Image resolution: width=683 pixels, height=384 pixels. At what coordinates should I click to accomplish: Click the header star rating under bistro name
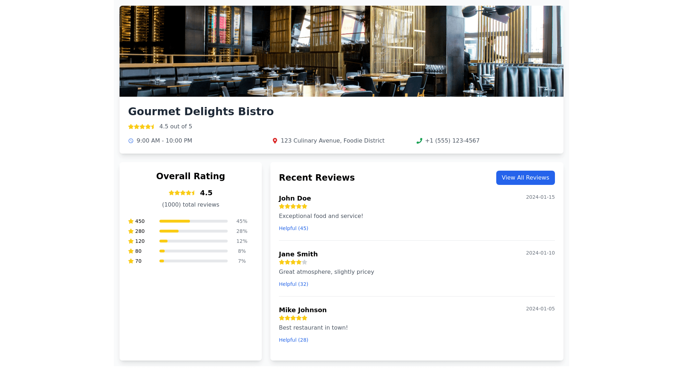(x=142, y=127)
